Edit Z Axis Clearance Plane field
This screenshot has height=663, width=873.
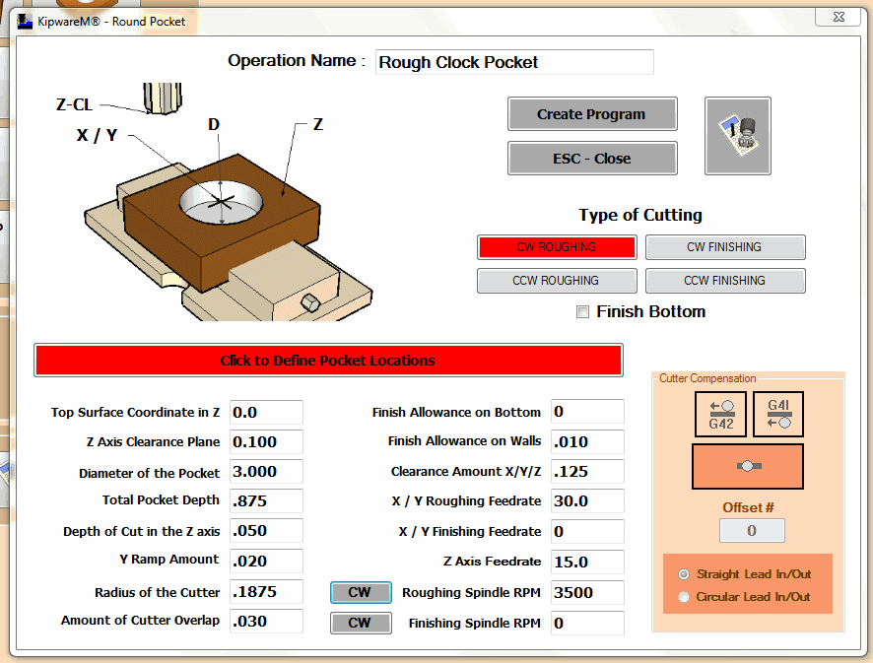click(x=266, y=442)
